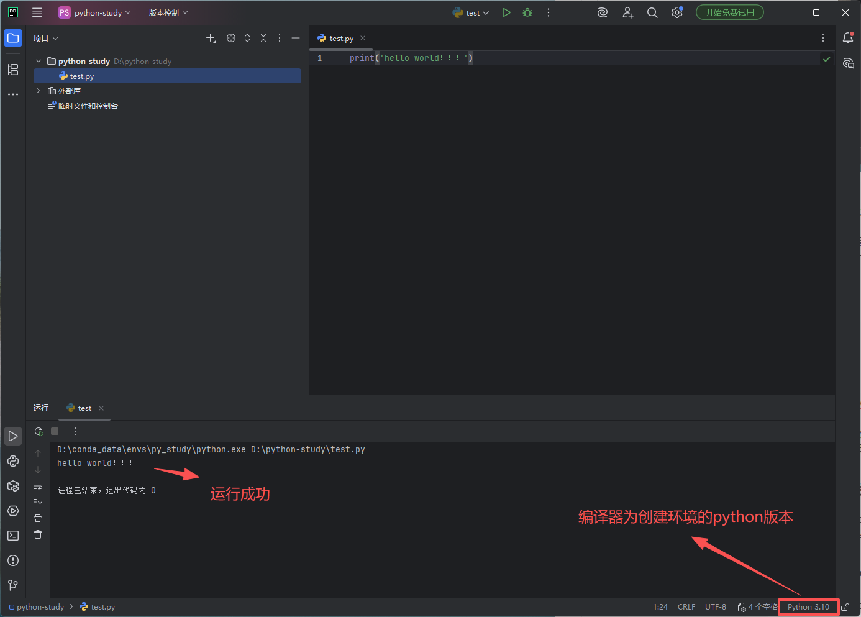Click the 开始免费试用 free trial button
861x617 pixels.
pos(730,12)
